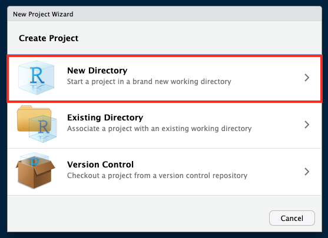Expand the New Directory chevron arrow
Viewport: 328px width, 238px height.
coord(307,78)
